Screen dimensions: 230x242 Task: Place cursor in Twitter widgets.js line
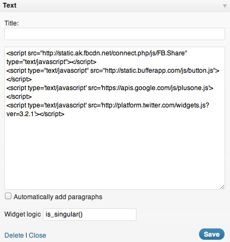108,105
